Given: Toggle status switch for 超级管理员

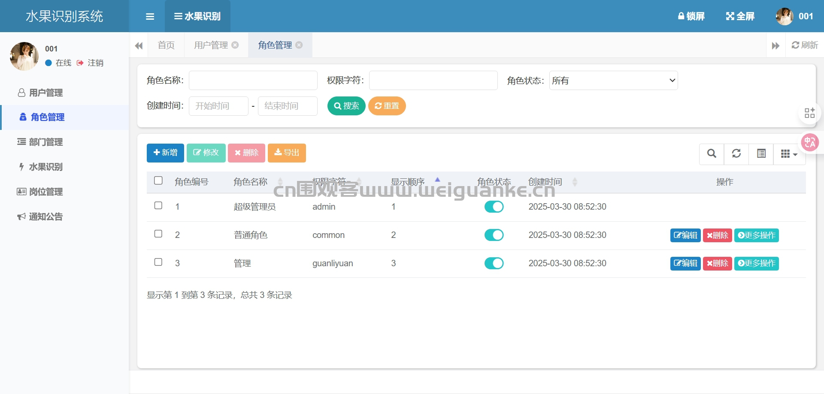Looking at the screenshot, I should 494,207.
